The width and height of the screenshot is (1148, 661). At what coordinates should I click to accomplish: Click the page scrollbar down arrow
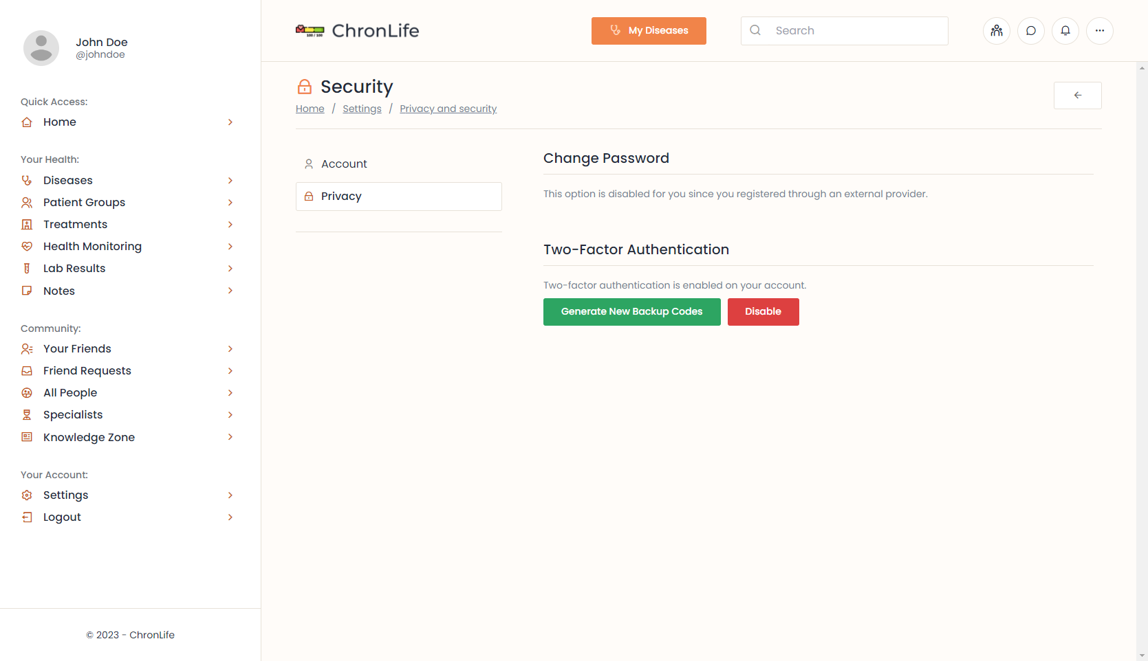click(x=1142, y=656)
